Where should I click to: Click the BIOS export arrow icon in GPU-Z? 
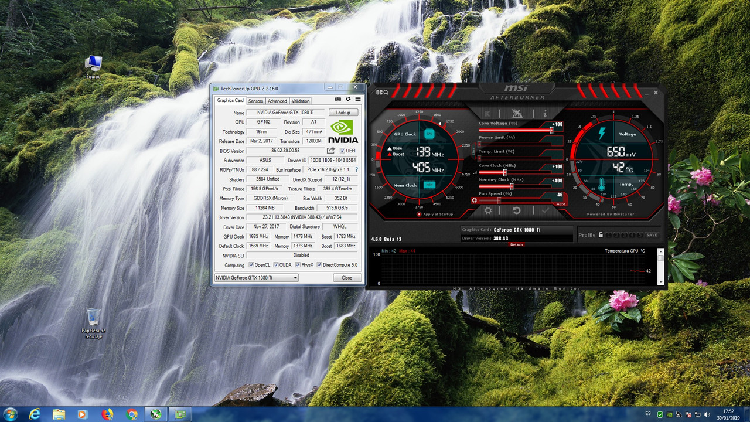(330, 151)
